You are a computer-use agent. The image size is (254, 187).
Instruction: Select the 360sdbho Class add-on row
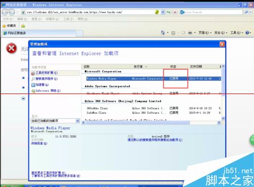[153, 108]
